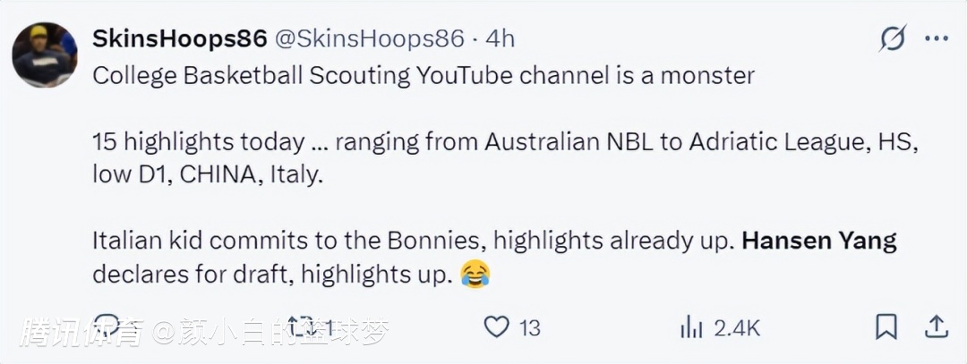Click the bold Hansen Yang text
Viewport: 967px width, 364px height.
click(819, 241)
